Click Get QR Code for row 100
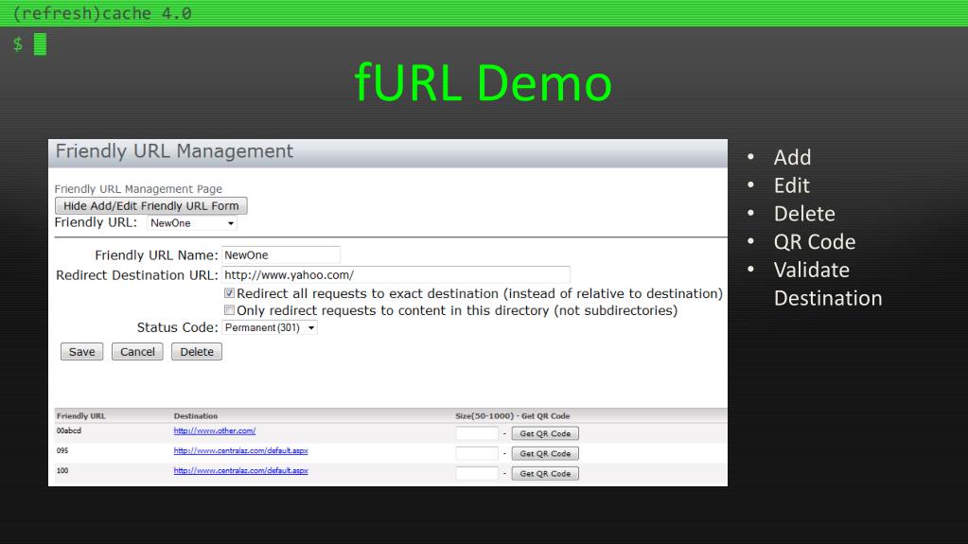The width and height of the screenshot is (968, 544). (x=545, y=473)
